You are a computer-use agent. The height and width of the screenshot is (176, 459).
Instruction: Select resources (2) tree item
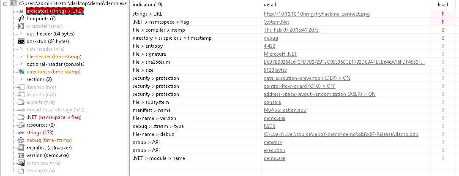point(41,125)
